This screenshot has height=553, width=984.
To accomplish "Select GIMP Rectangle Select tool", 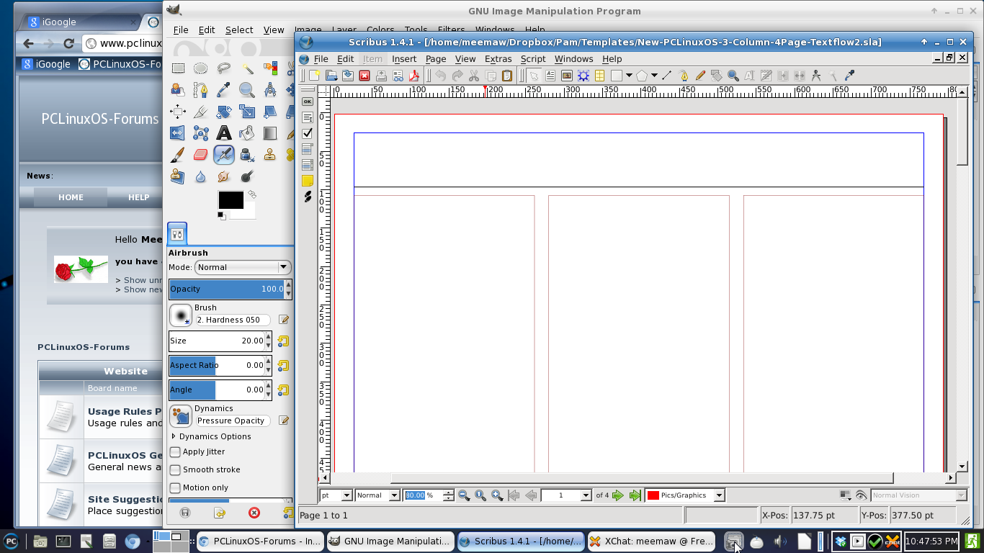I will 178,68.
